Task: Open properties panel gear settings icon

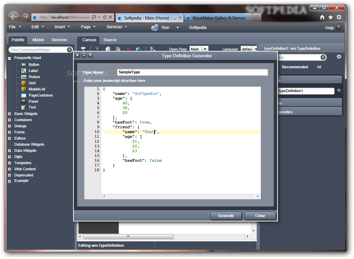Action: [x=339, y=57]
